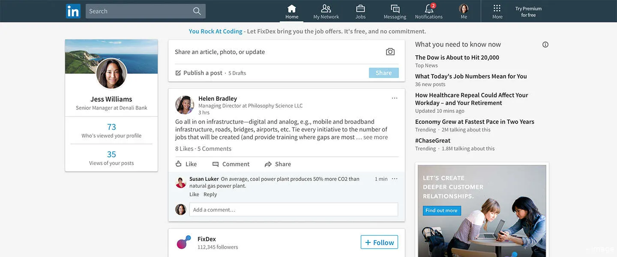Click the Notifications bell icon
Viewport: 617px width, 257px height.
[428, 9]
